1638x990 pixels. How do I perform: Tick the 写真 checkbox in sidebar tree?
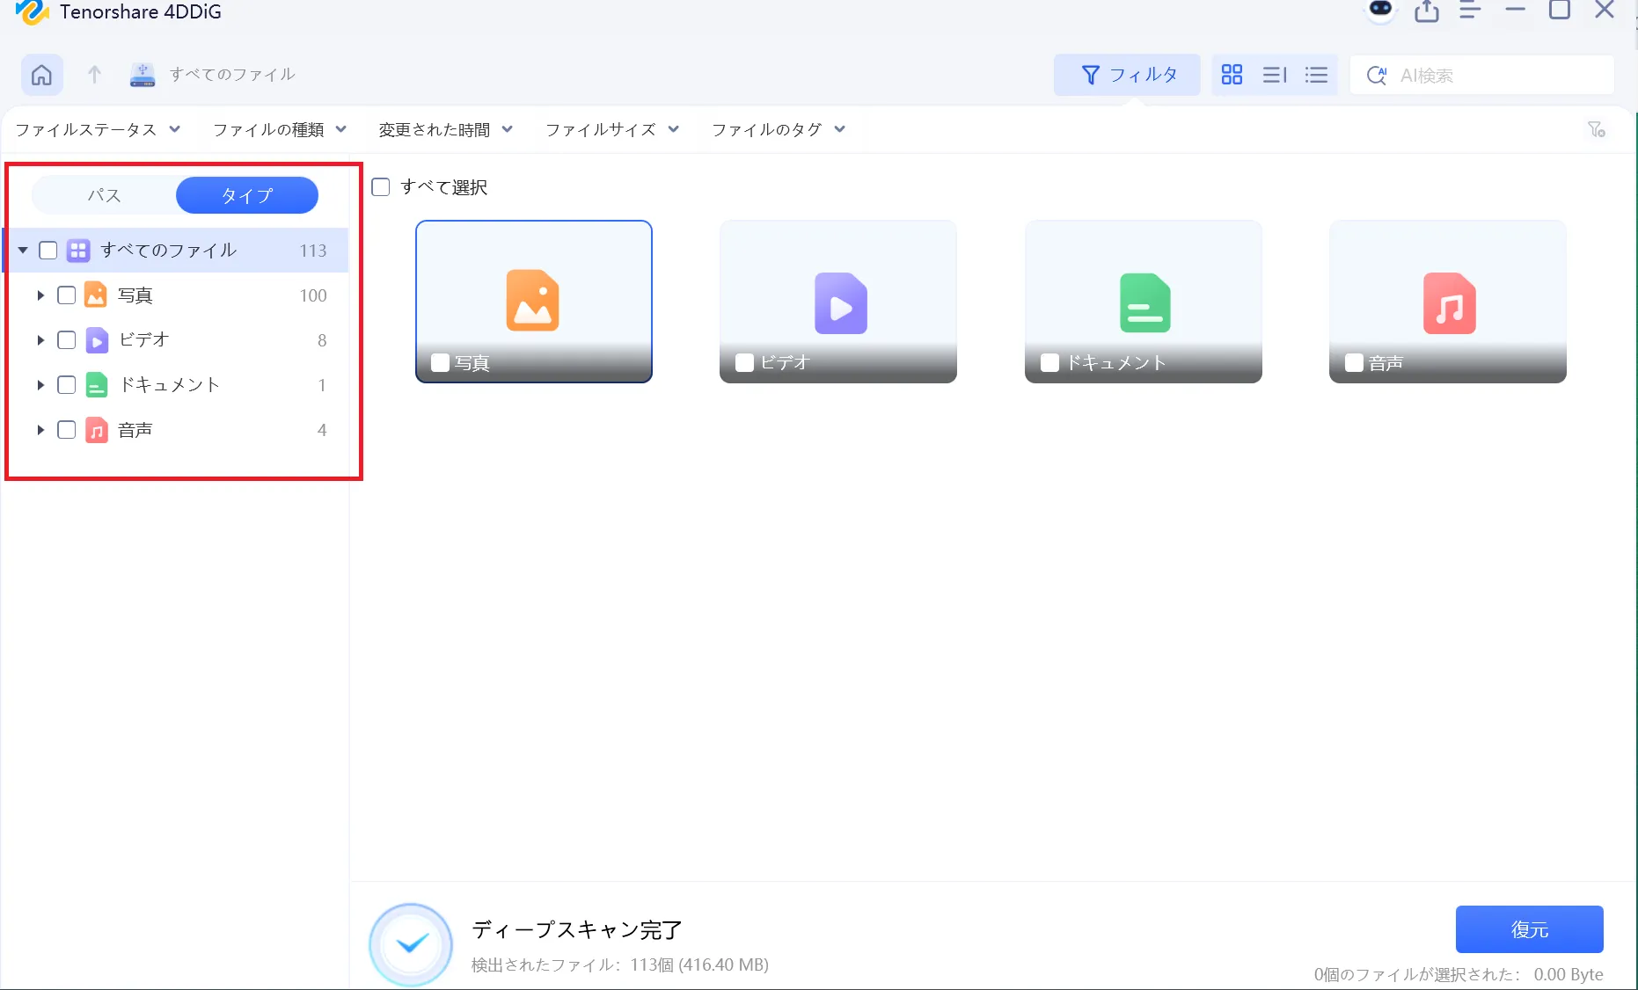click(x=67, y=295)
